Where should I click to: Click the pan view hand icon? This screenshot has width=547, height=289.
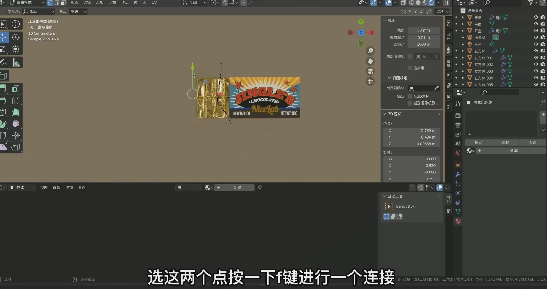(x=370, y=61)
